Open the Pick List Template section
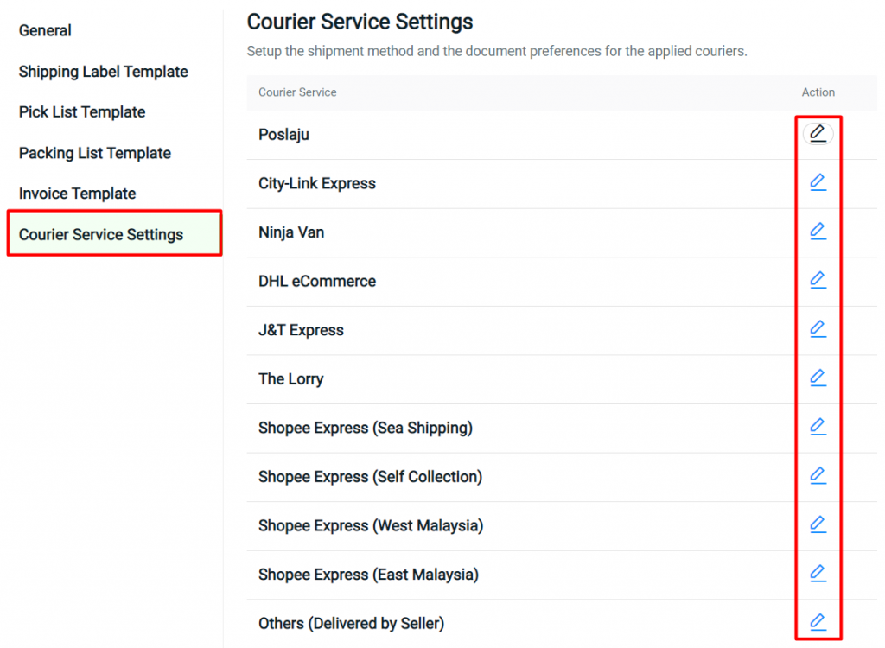This screenshot has width=885, height=648. tap(81, 112)
